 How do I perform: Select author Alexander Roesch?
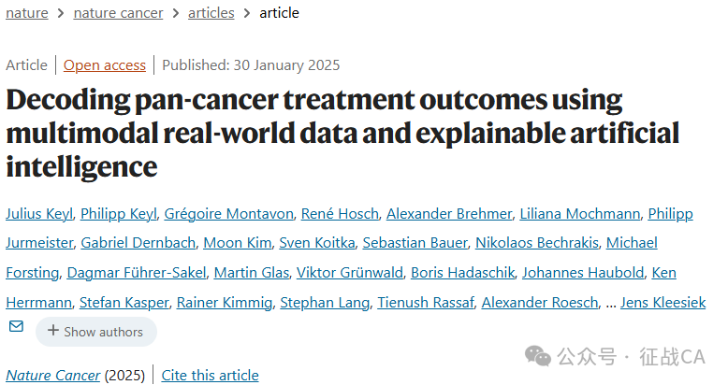pos(540,303)
